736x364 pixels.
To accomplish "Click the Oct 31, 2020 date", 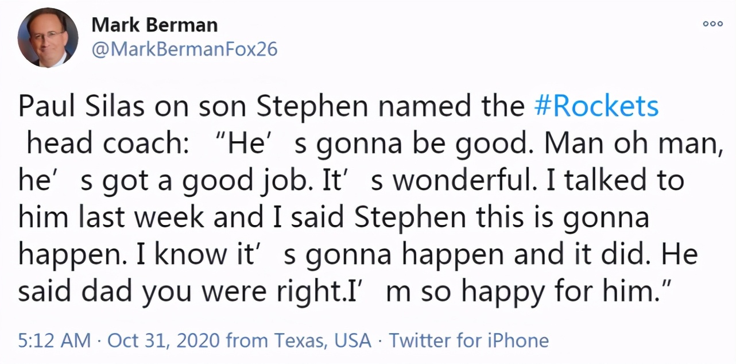I will [x=164, y=340].
